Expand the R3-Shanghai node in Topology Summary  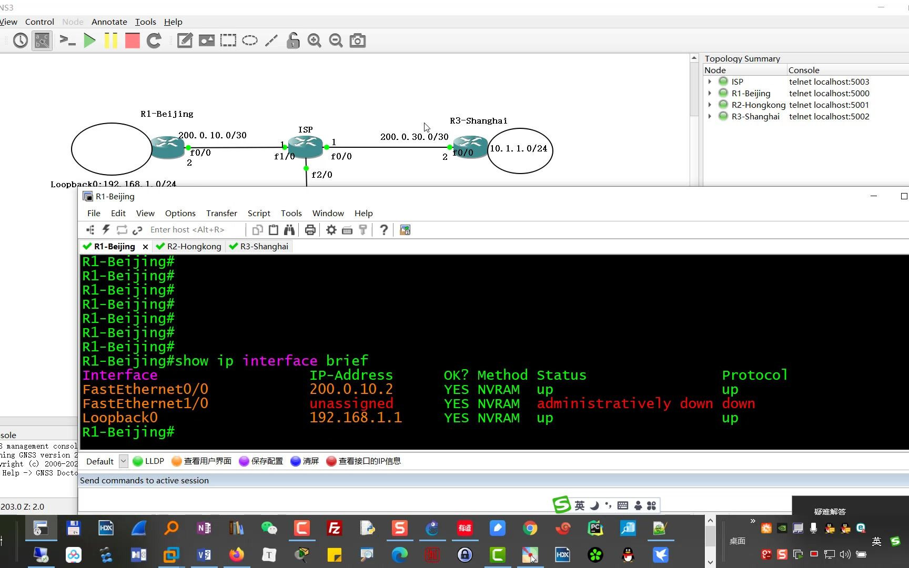pyautogui.click(x=710, y=116)
